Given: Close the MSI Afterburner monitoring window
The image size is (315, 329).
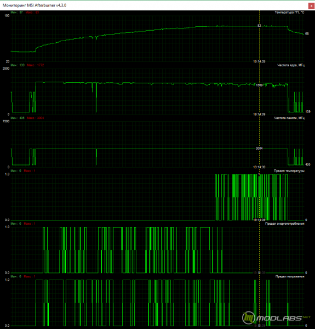Looking at the screenshot, I should coord(311,5).
